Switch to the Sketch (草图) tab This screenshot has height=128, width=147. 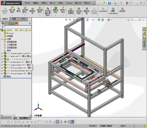click(x=14, y=19)
